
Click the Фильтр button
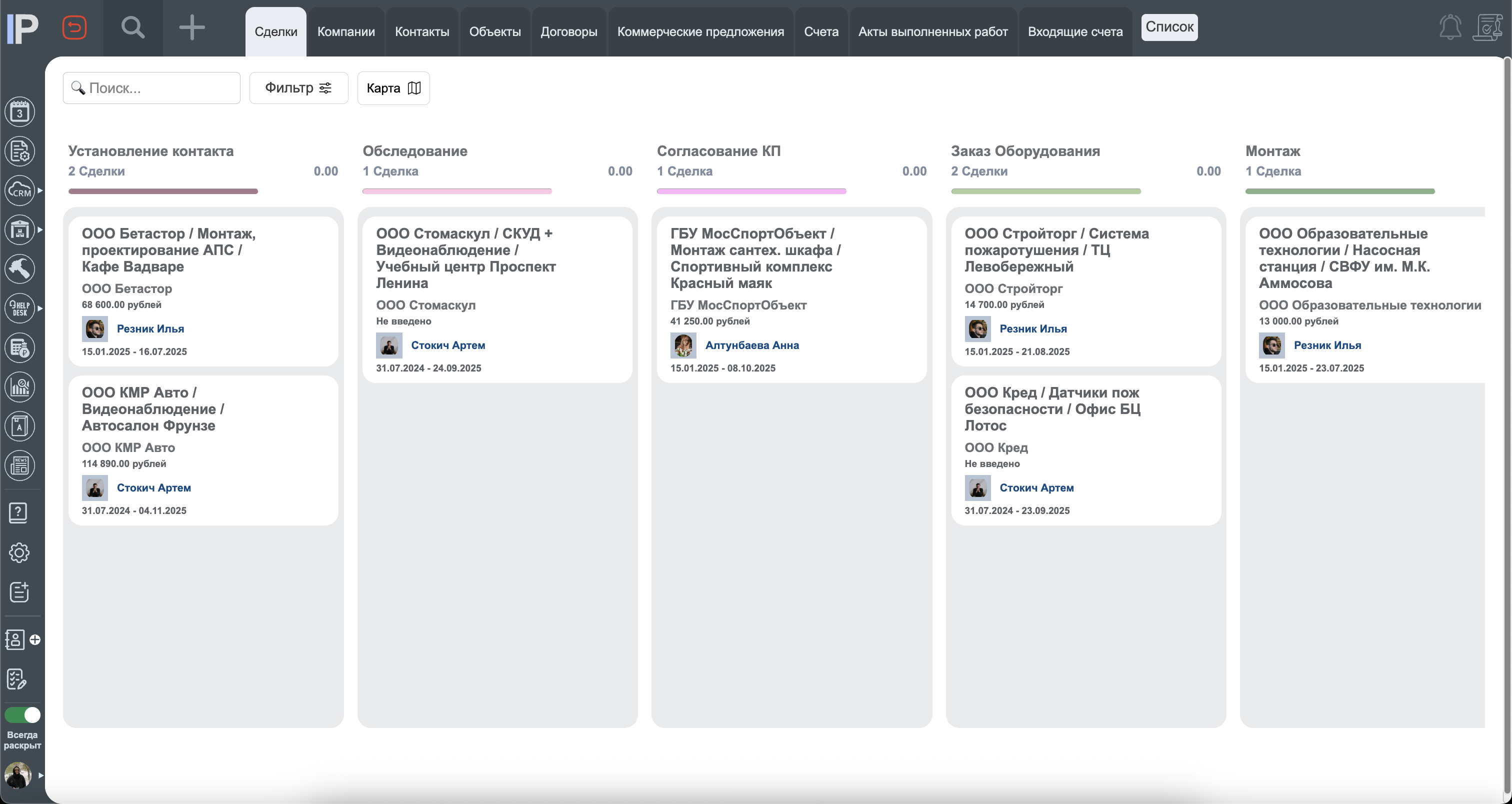click(x=298, y=88)
